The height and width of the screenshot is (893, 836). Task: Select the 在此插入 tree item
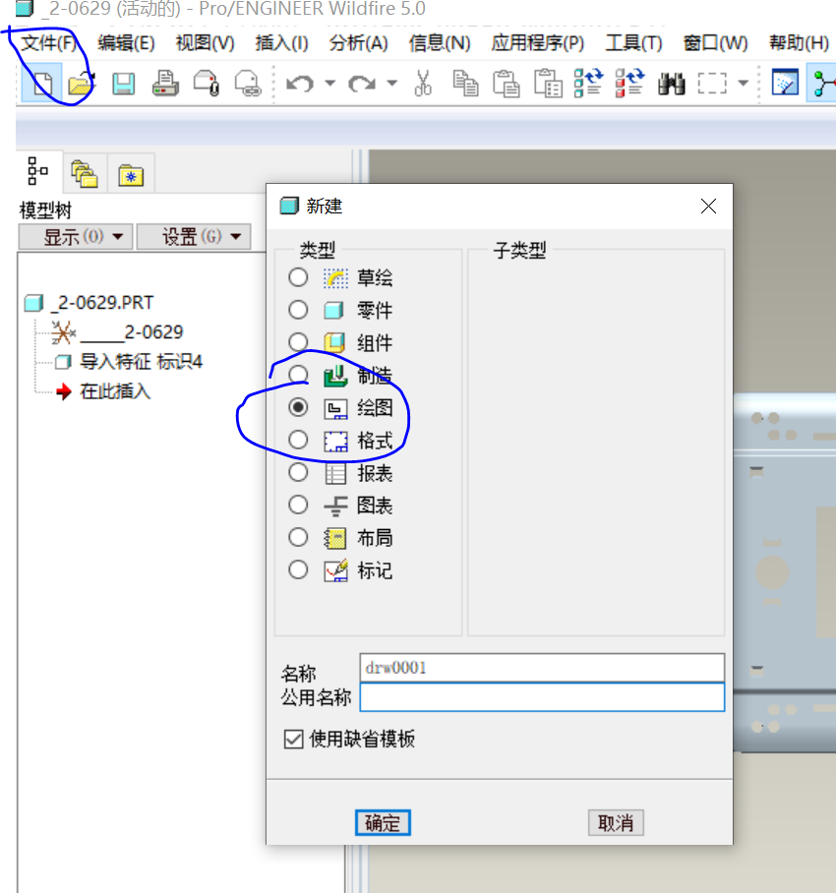[103, 391]
